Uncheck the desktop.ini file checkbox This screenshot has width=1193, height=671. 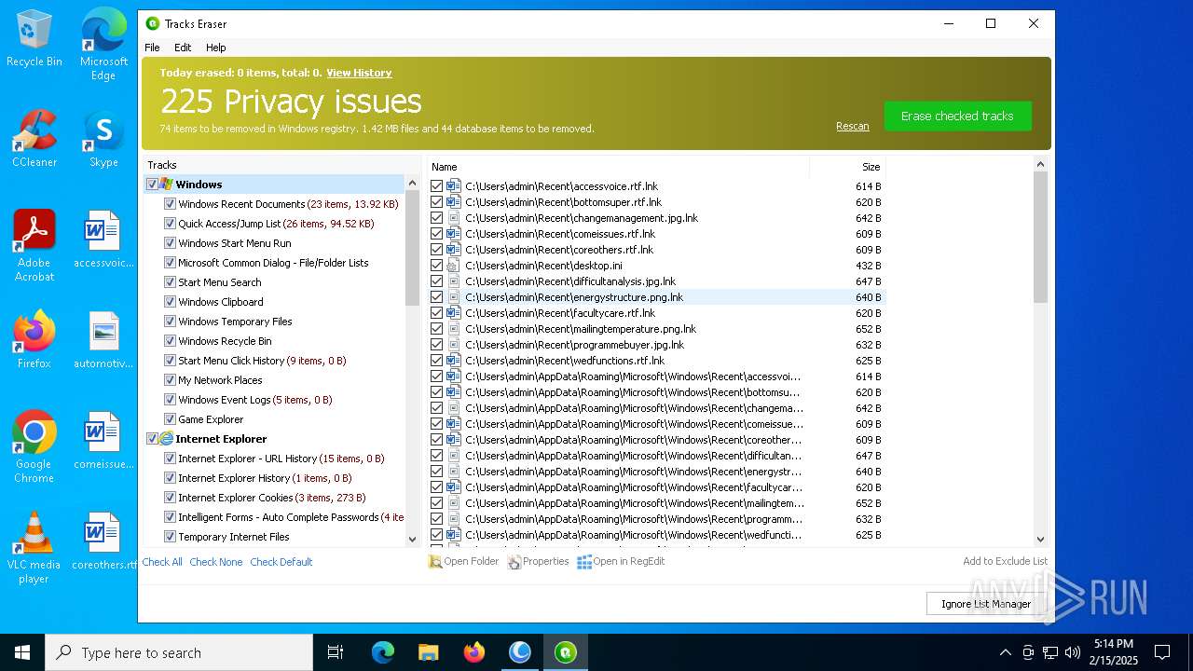pos(436,266)
